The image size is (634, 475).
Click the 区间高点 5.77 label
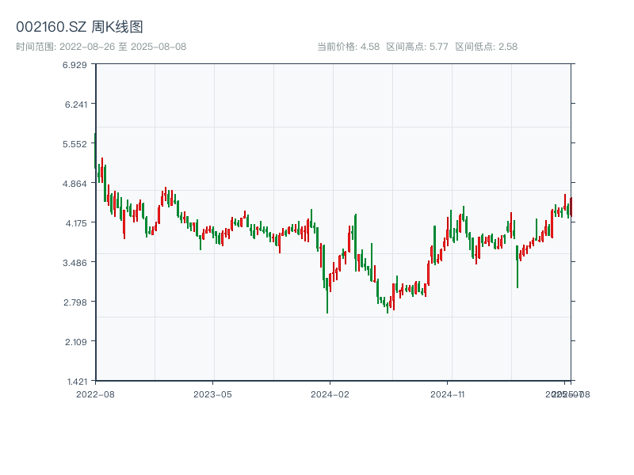pos(417,47)
